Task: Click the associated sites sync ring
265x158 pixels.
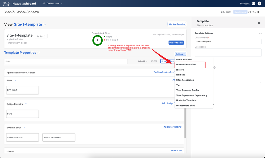Action: coord(97,40)
